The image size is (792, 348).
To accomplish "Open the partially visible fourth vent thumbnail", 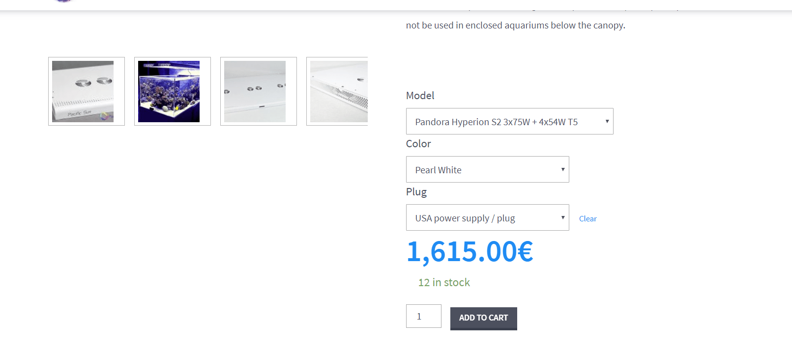I will pyautogui.click(x=338, y=91).
